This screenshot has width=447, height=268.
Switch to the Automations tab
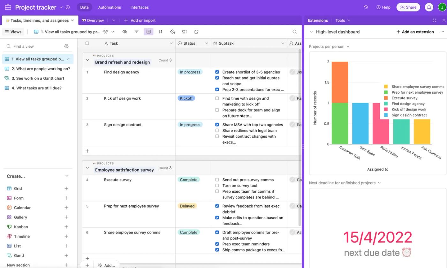click(x=109, y=7)
